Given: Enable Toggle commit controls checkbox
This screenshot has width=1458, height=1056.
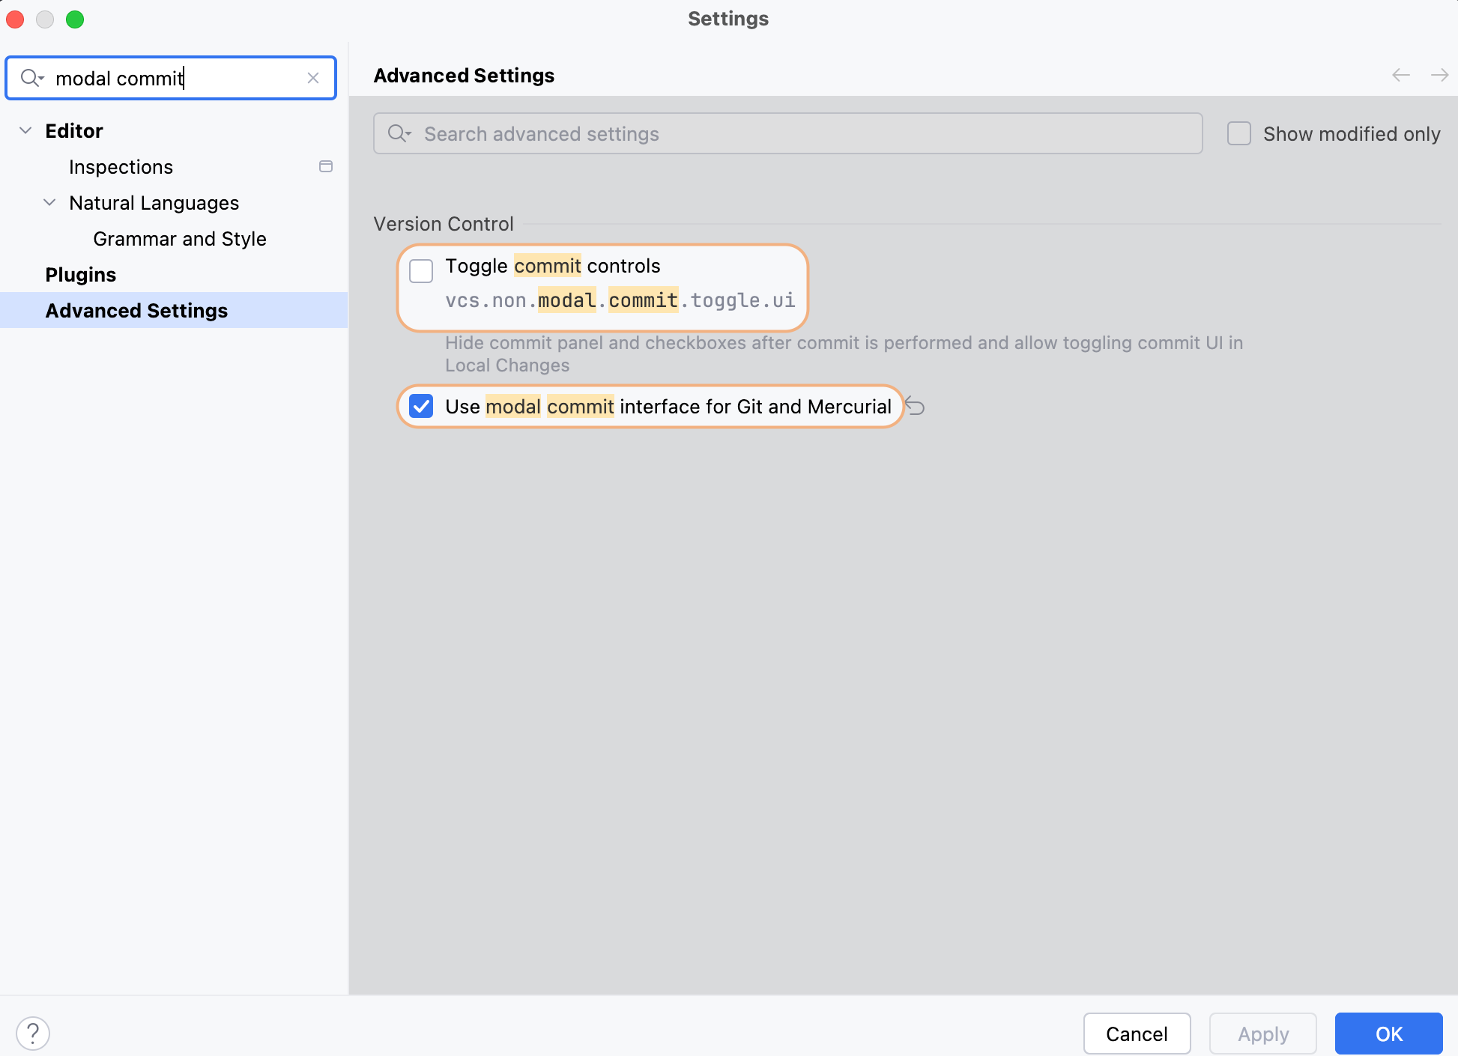Looking at the screenshot, I should tap(421, 270).
